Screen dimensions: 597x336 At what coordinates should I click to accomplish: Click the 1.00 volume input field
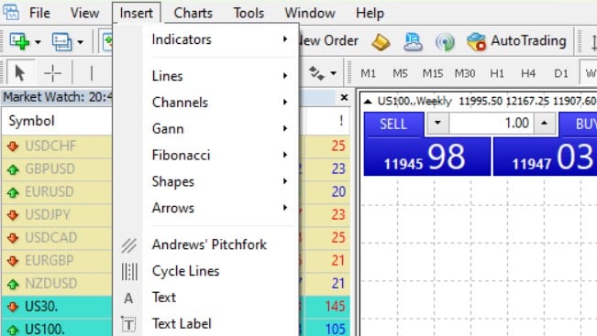492,124
